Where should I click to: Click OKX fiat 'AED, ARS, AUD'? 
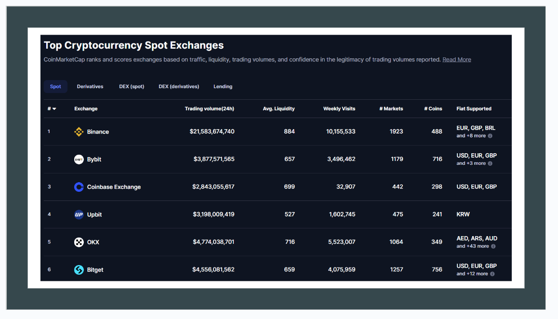[x=477, y=238]
